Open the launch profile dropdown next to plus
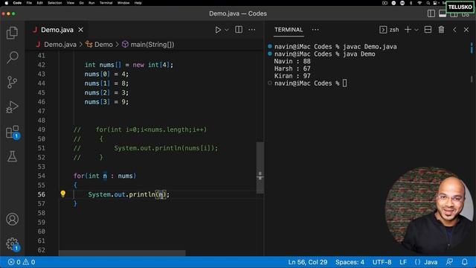This screenshot has height=268, width=476. click(x=416, y=30)
